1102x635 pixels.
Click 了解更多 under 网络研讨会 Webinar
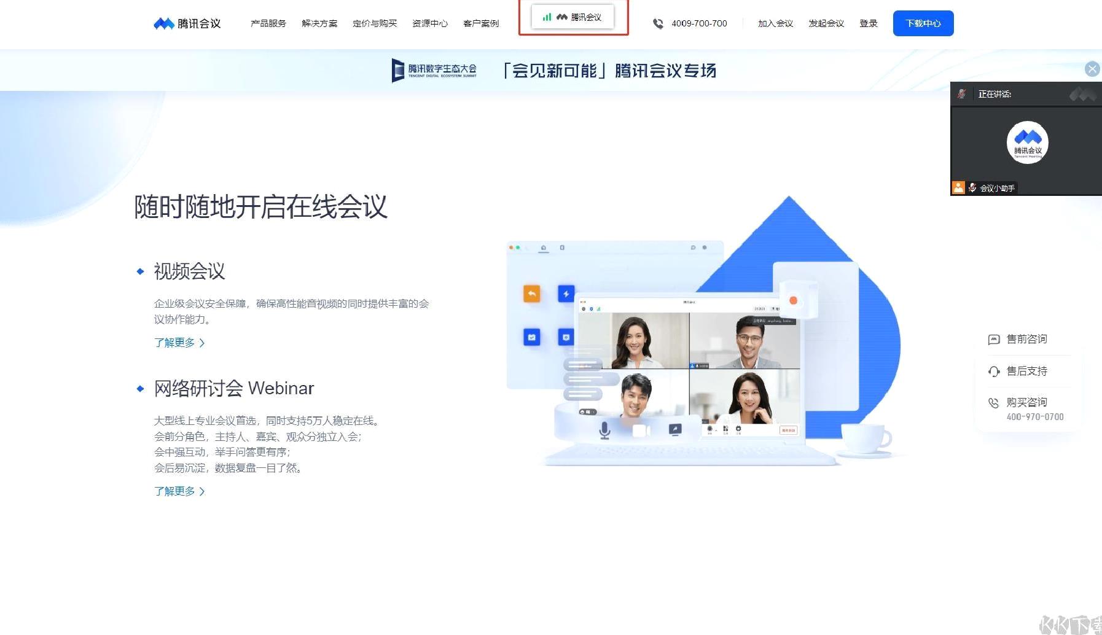pos(179,491)
